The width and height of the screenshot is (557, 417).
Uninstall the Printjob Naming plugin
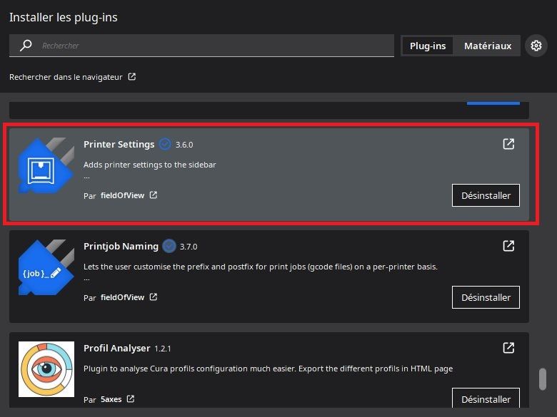pos(486,297)
